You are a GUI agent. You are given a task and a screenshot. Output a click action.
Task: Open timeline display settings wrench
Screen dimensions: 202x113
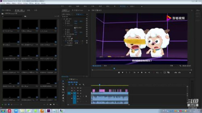[84, 85]
